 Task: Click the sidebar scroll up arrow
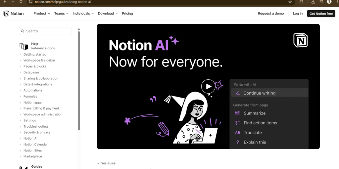79,29
